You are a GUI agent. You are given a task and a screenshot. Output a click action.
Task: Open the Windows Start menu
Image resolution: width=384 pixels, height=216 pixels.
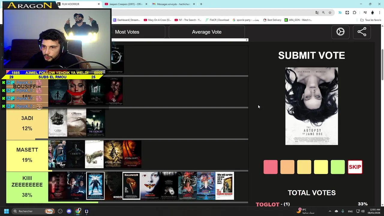[x=6, y=211]
